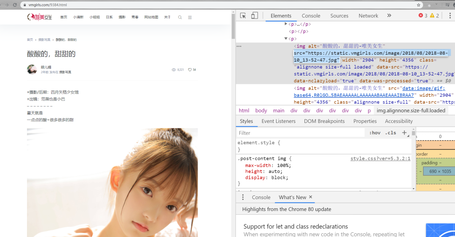Image resolution: width=455 pixels, height=237 pixels.
Task: Collapse the open <p> node
Action: (x=286, y=39)
